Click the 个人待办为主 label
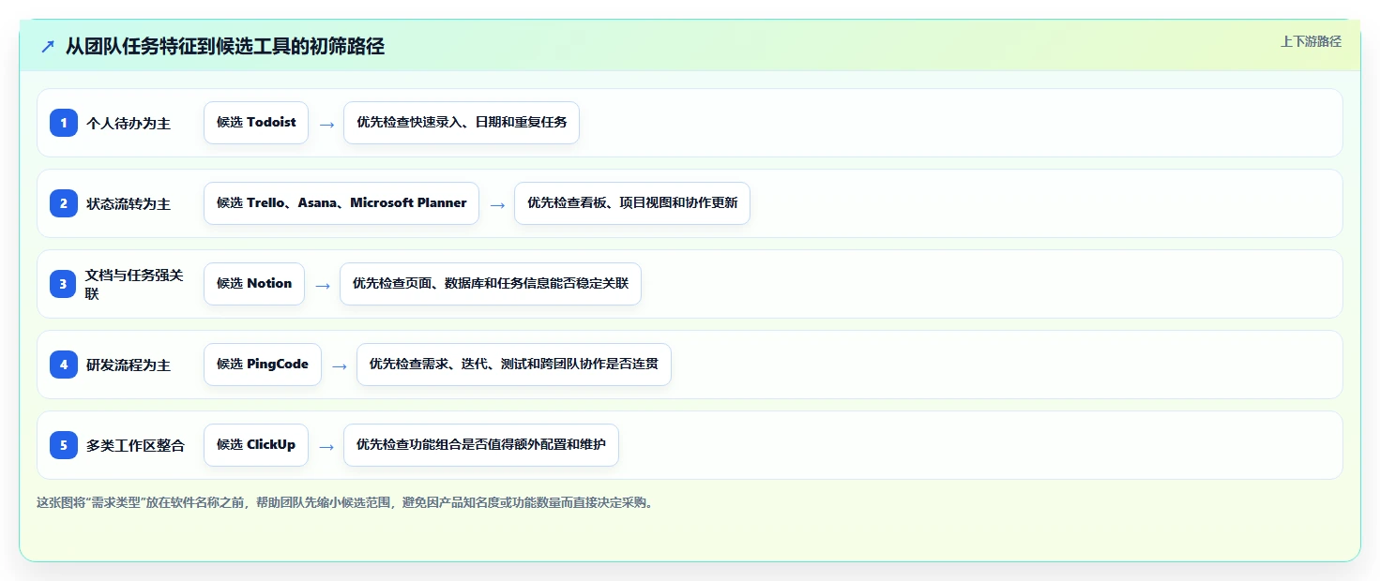1380x581 pixels. (129, 123)
